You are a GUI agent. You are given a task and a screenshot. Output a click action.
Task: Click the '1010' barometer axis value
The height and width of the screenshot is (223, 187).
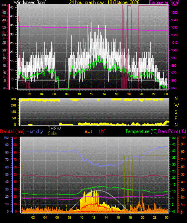click(174, 43)
